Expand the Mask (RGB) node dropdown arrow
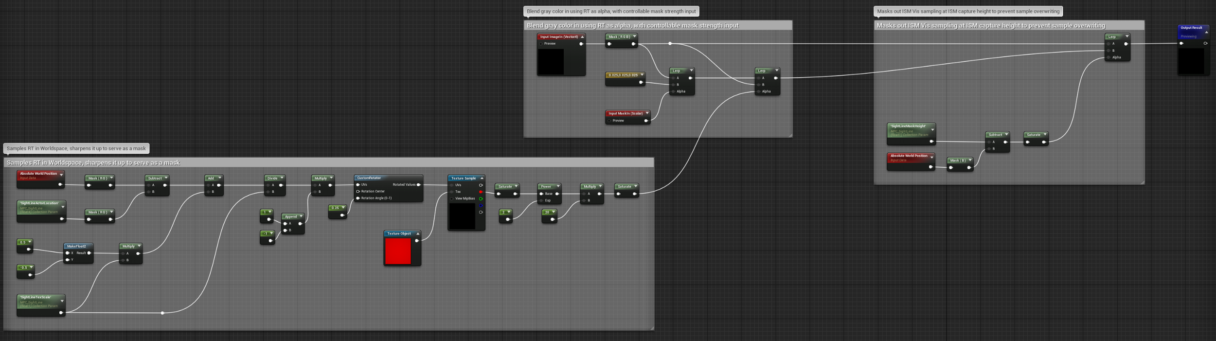The height and width of the screenshot is (341, 1216). click(634, 36)
